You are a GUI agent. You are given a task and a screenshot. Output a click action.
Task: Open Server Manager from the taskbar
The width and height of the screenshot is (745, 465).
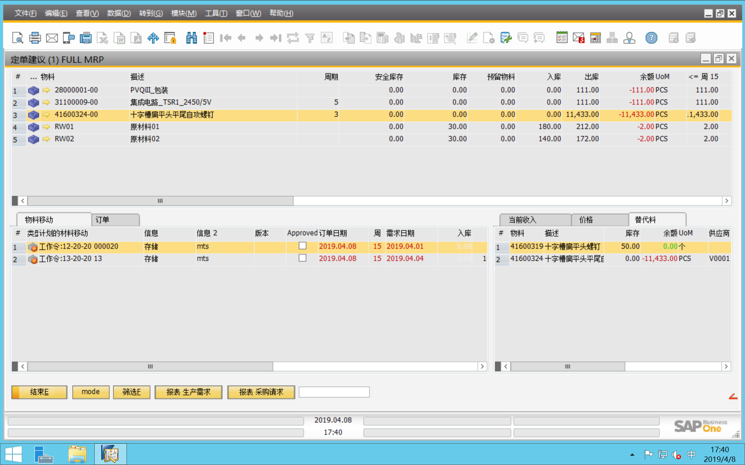tap(43, 454)
